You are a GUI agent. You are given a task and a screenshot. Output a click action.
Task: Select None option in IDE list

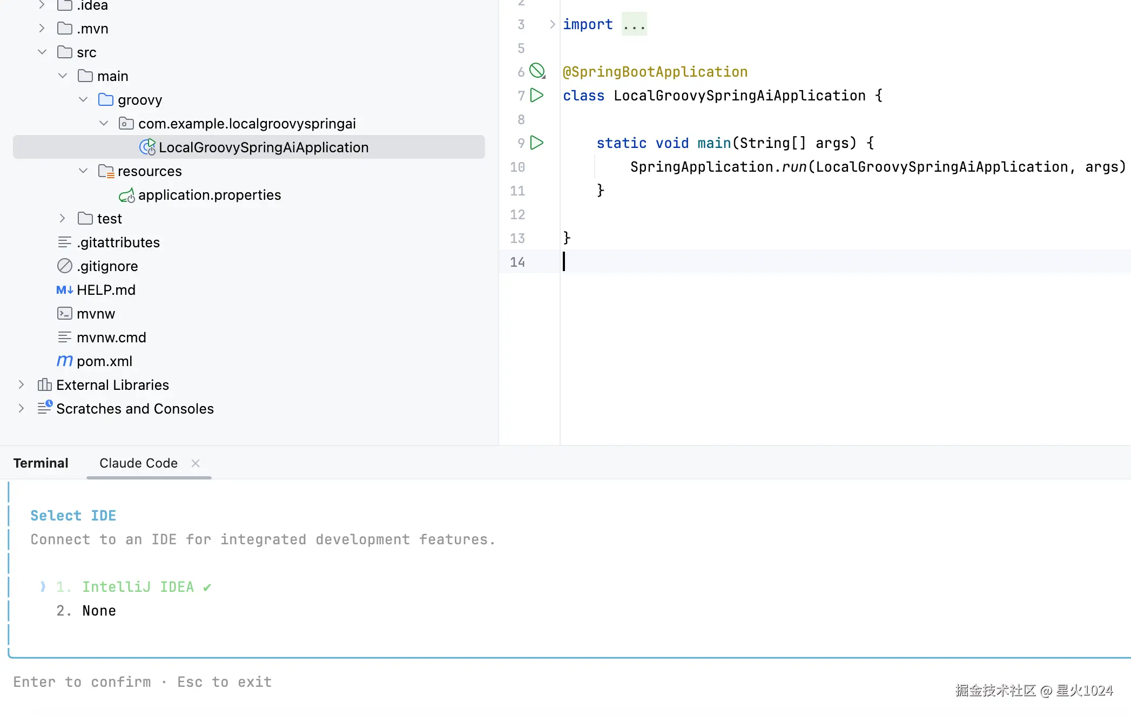pyautogui.click(x=99, y=611)
